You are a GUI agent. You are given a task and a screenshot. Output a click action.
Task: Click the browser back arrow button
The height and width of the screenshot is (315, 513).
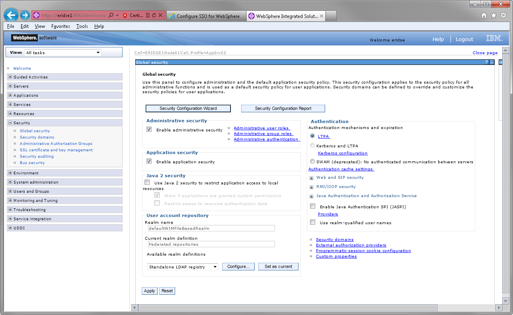click(11, 16)
